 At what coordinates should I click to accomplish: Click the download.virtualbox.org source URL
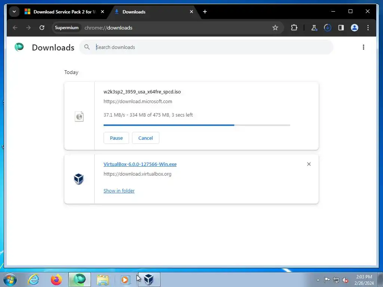(x=138, y=174)
